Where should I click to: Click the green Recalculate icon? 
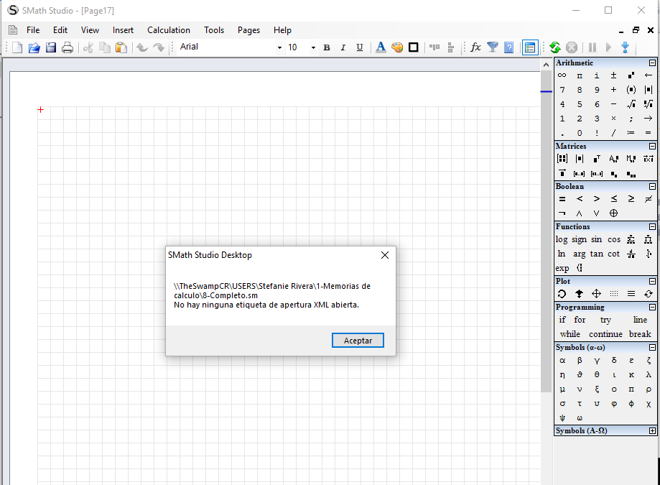[x=555, y=47]
